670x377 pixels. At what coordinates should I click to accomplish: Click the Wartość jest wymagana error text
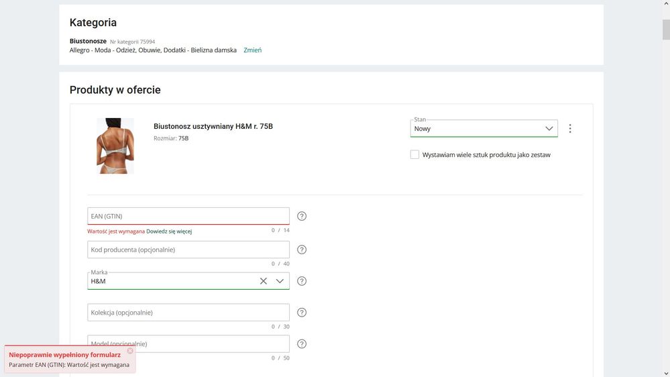(116, 231)
